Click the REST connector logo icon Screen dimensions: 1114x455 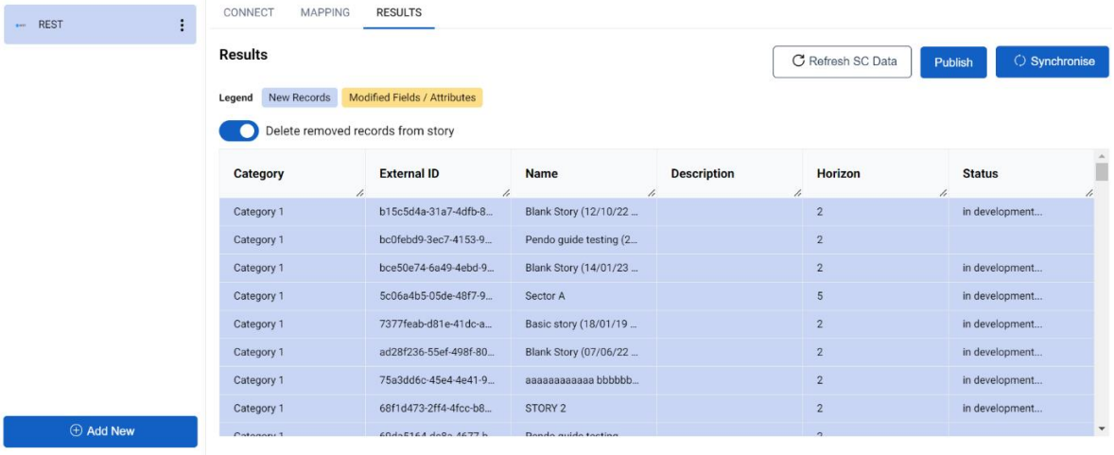coord(21,26)
